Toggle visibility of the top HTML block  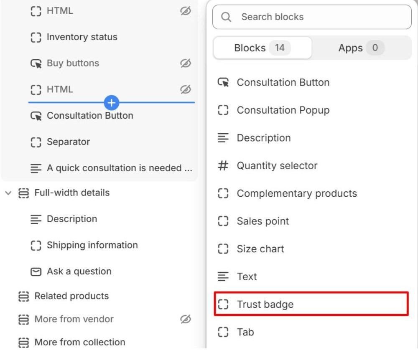click(186, 11)
